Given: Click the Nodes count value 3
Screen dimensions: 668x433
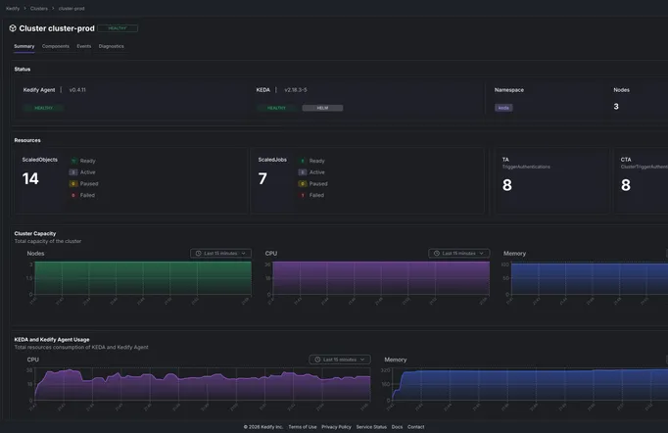Looking at the screenshot, I should 616,107.
